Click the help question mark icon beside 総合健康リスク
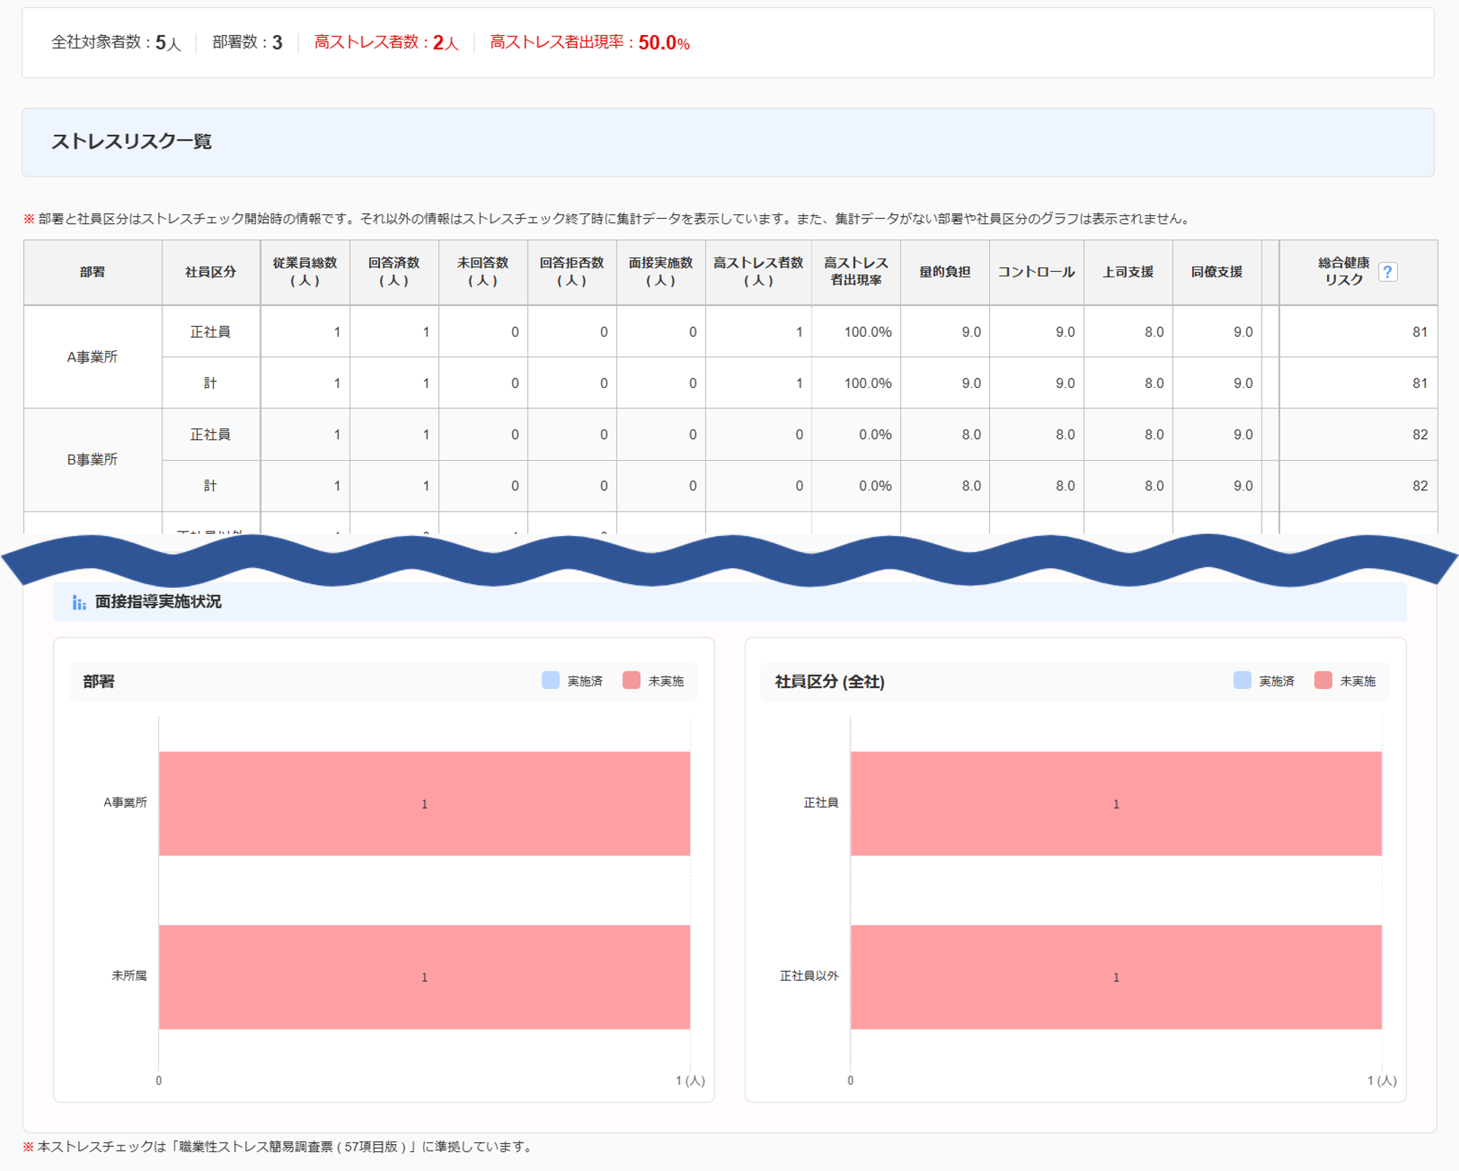 [x=1387, y=272]
